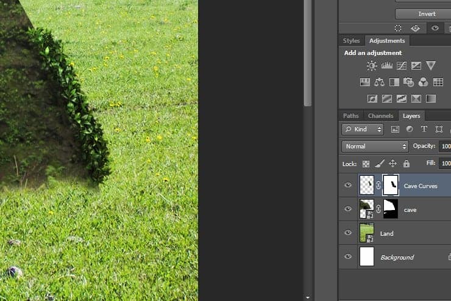Toggle mask visibility eye in Properties
The image size is (451, 301).
click(435, 28)
